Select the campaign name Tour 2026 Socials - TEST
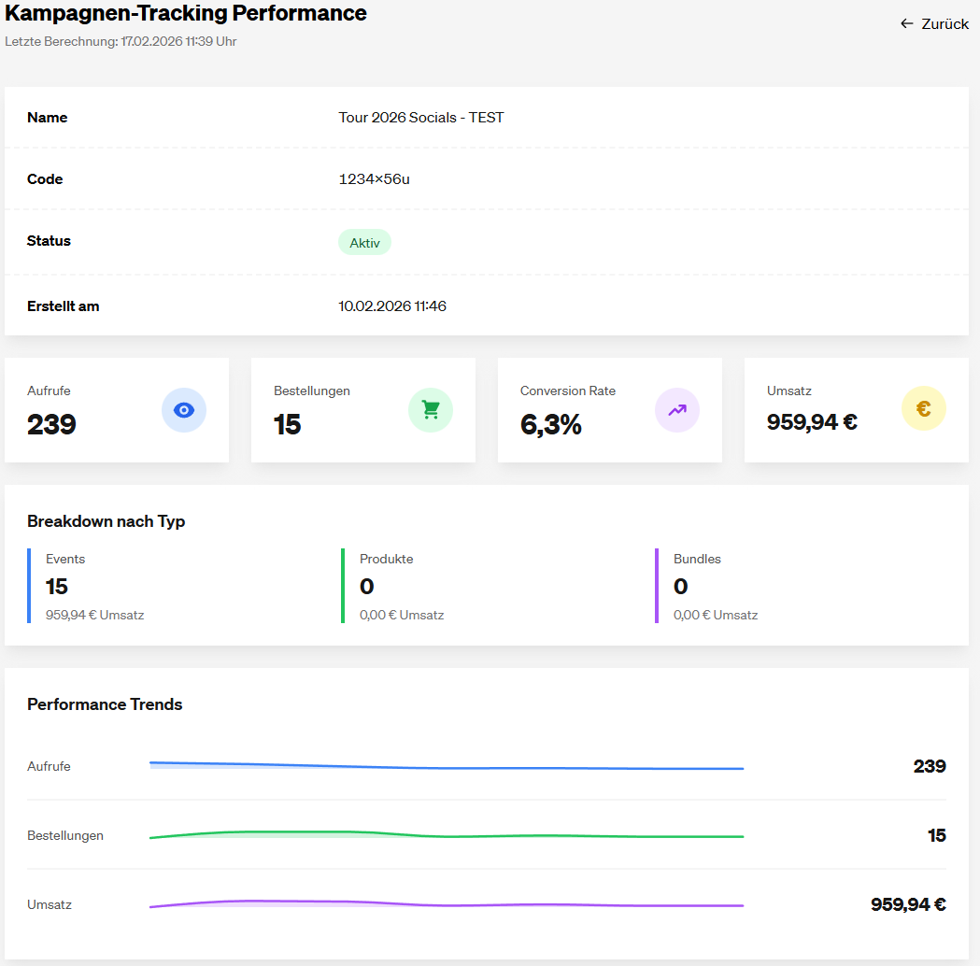Screen dimensions: 980x966 421,118
